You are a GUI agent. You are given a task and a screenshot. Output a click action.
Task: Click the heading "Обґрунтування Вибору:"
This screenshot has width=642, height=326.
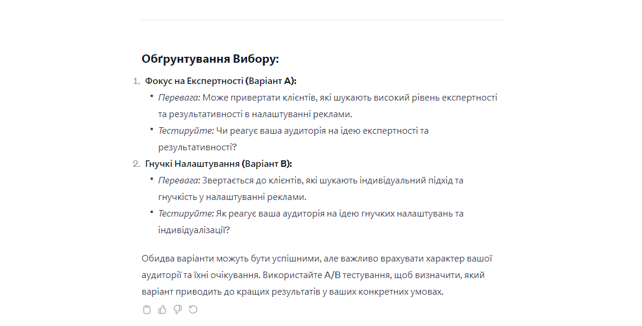(x=210, y=59)
